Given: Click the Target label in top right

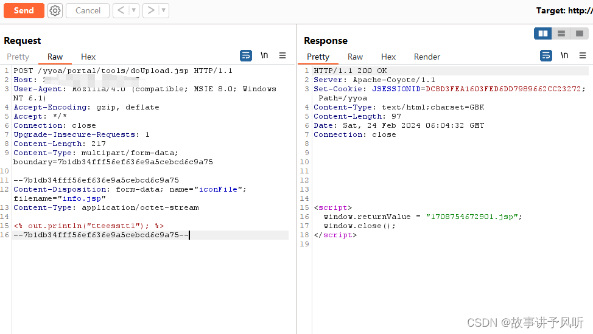Looking at the screenshot, I should coord(564,10).
